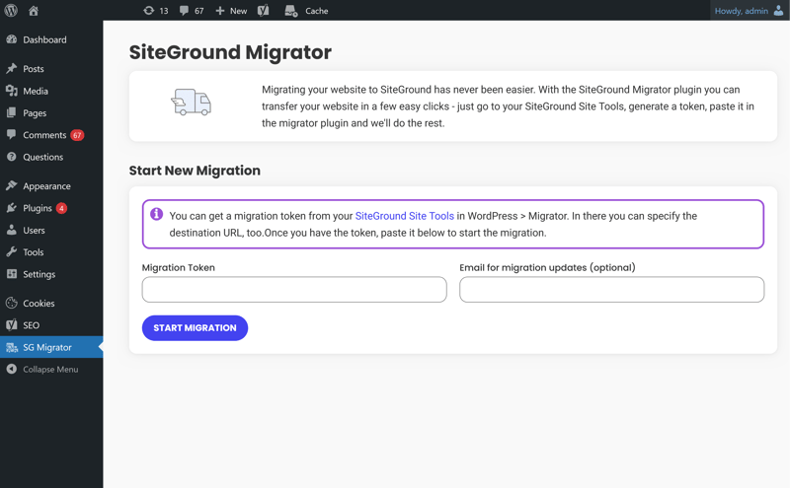Screen dimensions: 790x488
Task: Open the Yoast icon in admin bar
Action: point(263,11)
